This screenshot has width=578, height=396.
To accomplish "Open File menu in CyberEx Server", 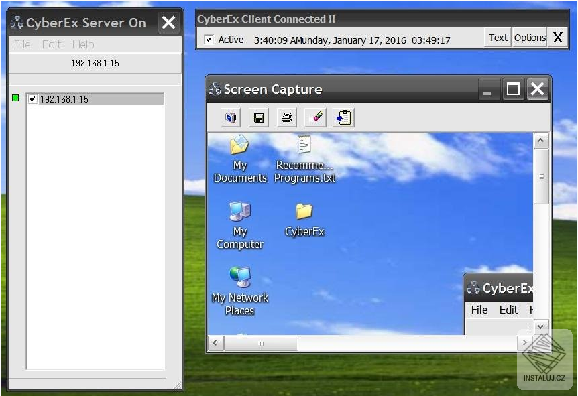I will [x=22, y=45].
